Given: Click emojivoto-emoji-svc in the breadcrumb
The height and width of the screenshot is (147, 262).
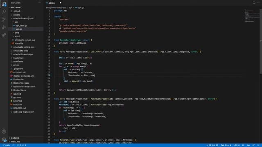Looking at the screenshot, I should pos(56,8).
